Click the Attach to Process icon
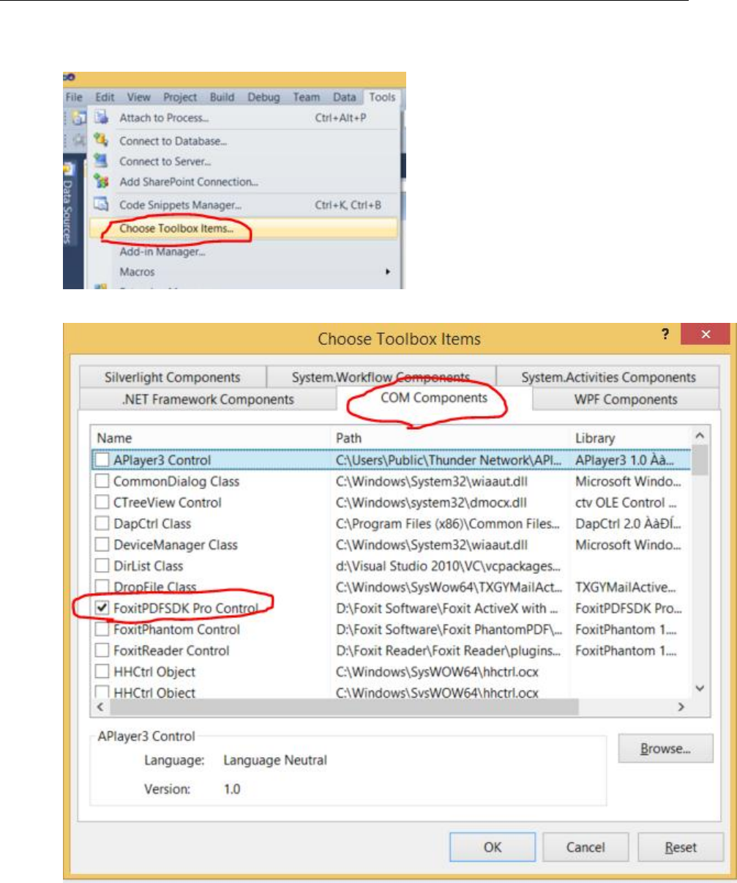737x883 pixels. [x=102, y=118]
